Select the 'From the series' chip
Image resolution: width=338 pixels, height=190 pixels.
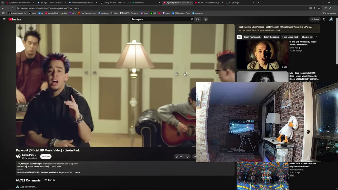[271, 37]
